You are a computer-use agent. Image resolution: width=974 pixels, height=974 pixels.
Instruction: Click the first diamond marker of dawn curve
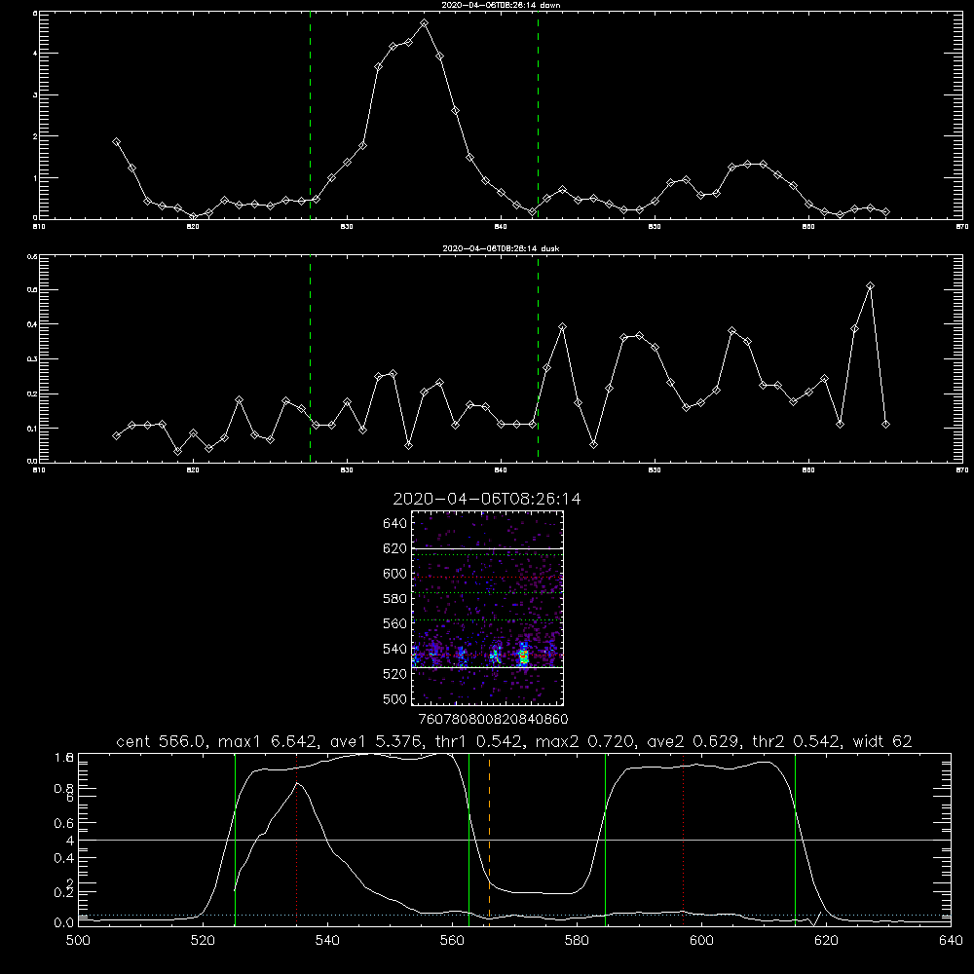(x=116, y=142)
